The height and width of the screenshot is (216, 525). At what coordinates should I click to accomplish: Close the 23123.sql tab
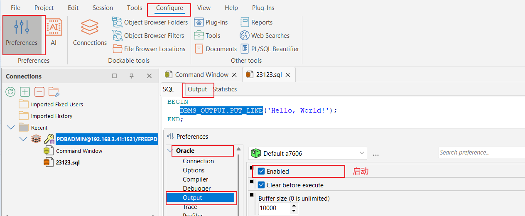point(288,75)
